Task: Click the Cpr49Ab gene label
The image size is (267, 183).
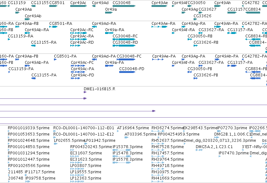Action: tap(33, 16)
